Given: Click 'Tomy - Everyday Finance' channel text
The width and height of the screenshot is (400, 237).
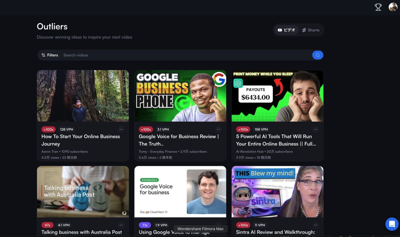Looking at the screenshot, I should [x=158, y=152].
